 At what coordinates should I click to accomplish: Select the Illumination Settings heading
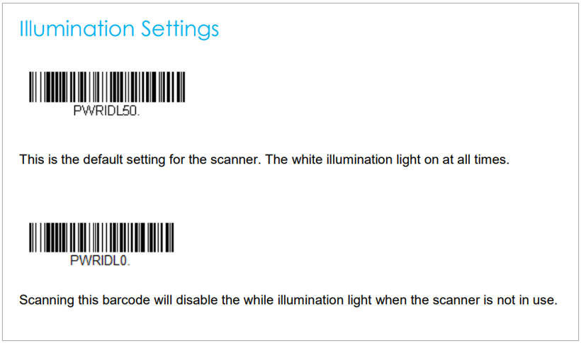point(119,29)
